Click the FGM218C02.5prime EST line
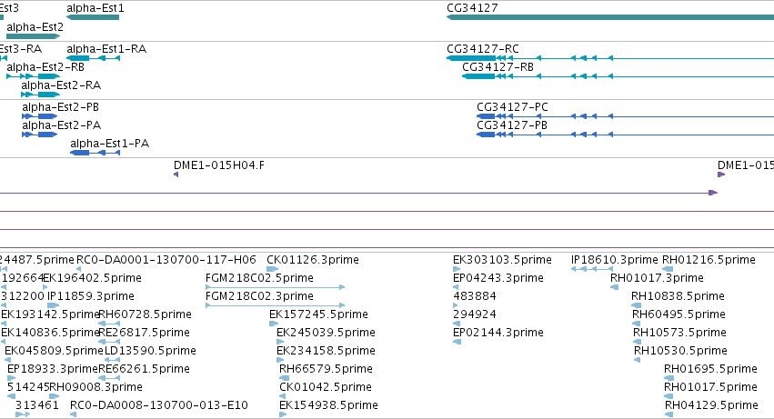 (x=275, y=286)
